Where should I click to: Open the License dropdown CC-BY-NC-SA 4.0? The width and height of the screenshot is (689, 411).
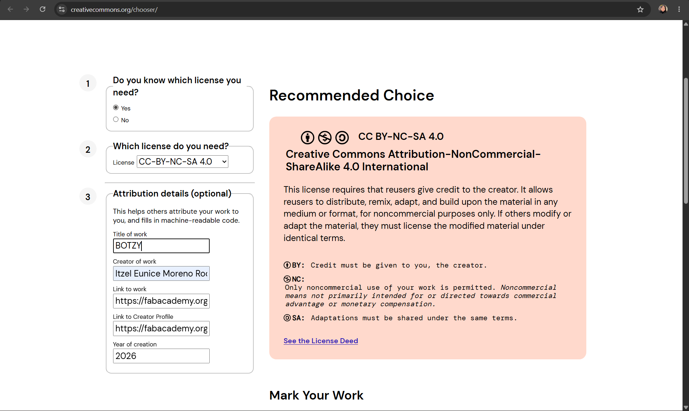pos(182,162)
